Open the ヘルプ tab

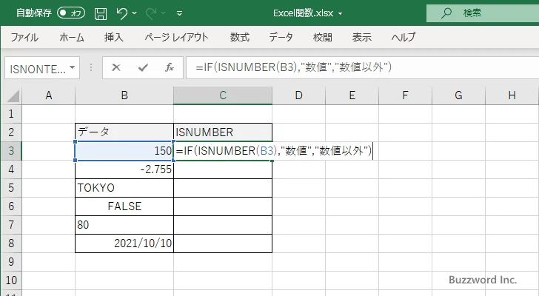click(404, 37)
